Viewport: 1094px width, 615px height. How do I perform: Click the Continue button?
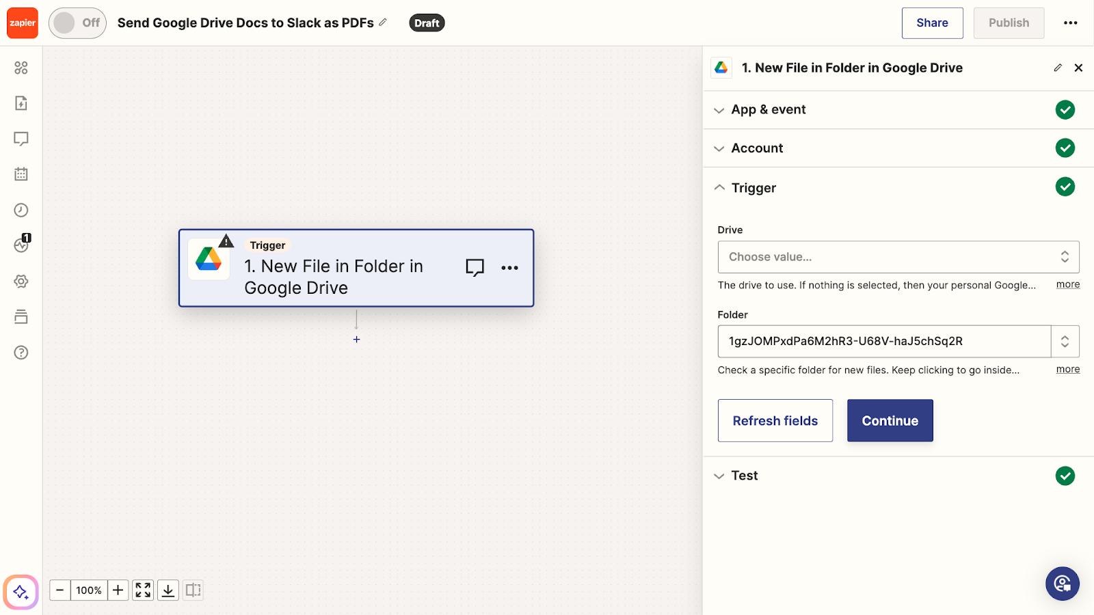(890, 421)
